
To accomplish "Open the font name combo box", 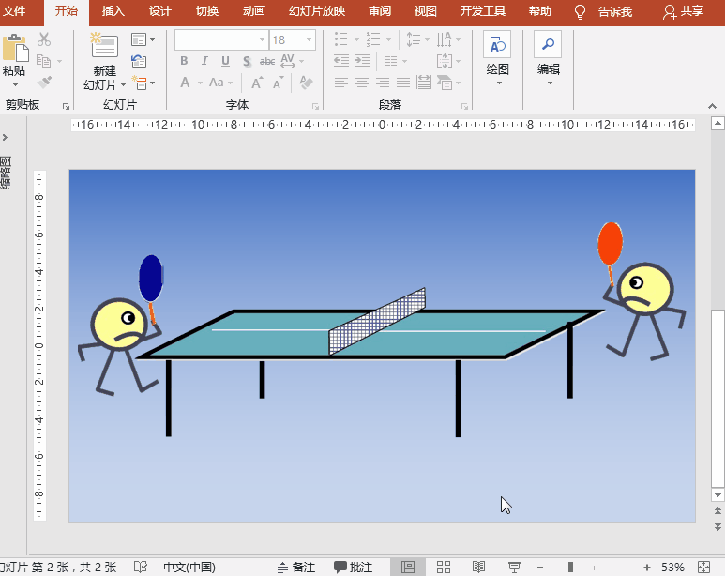I will pos(221,40).
